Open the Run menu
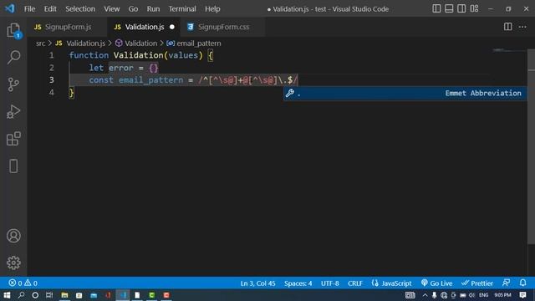The width and height of the screenshot is (535, 301). point(153,9)
